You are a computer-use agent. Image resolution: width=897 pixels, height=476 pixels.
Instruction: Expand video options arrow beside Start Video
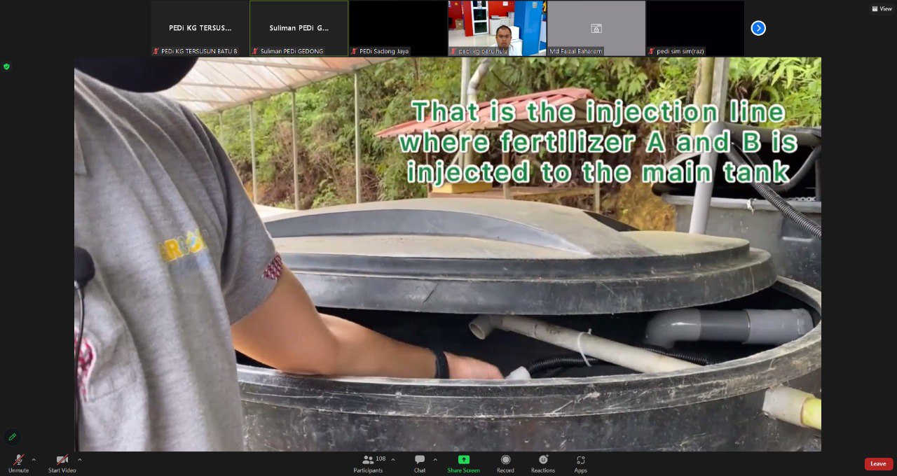(79, 460)
